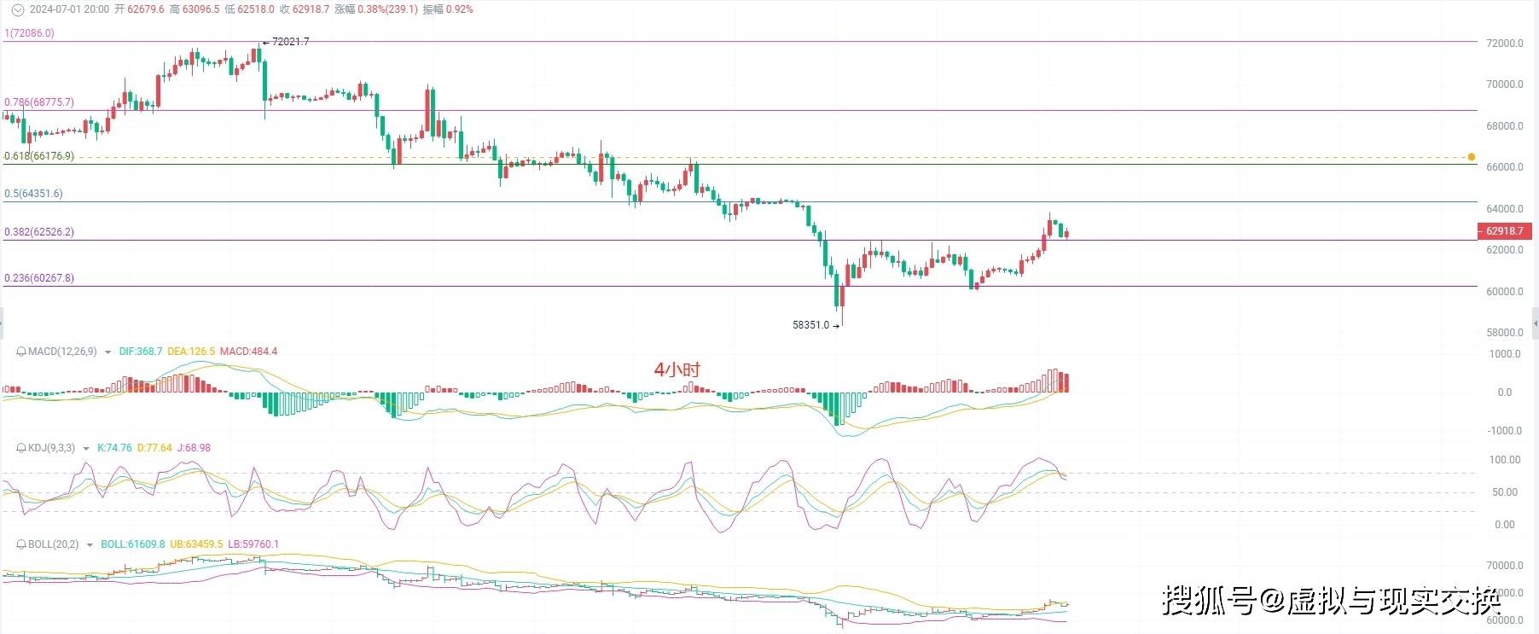This screenshot has width=1539, height=634.
Task: Click the KDJ axis label 50.00
Action: point(1505,492)
